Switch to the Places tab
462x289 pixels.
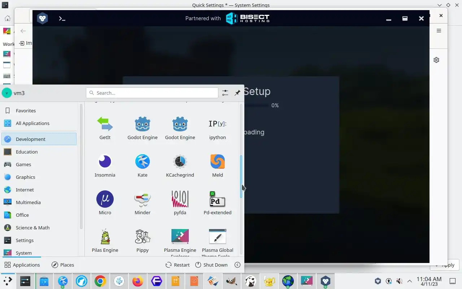tap(63, 265)
